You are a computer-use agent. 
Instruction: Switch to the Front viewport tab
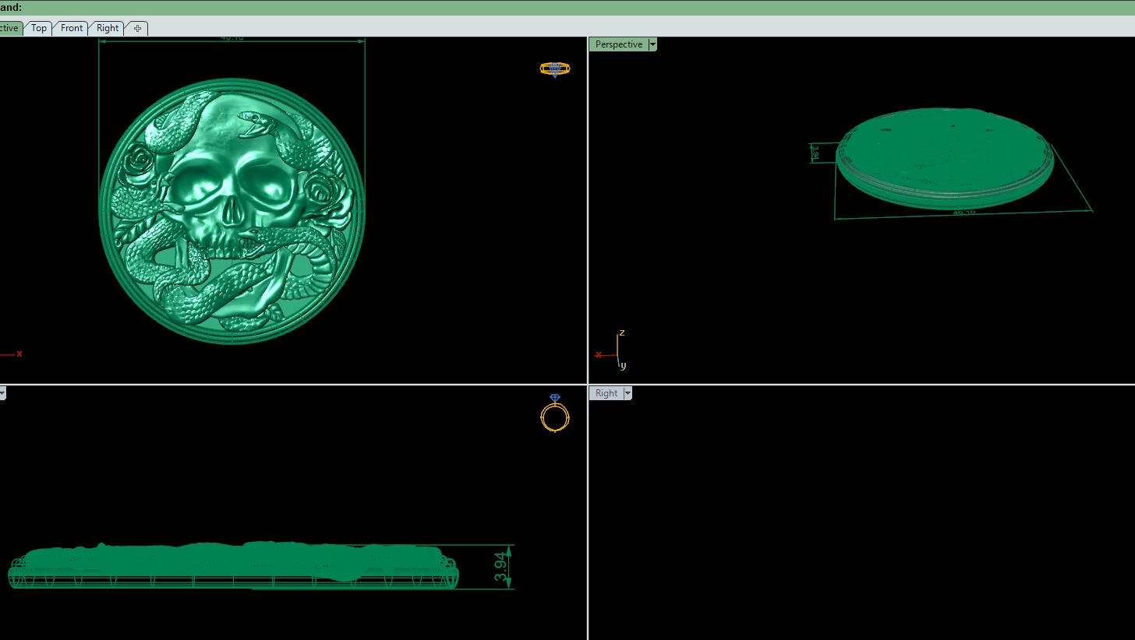[x=72, y=28]
